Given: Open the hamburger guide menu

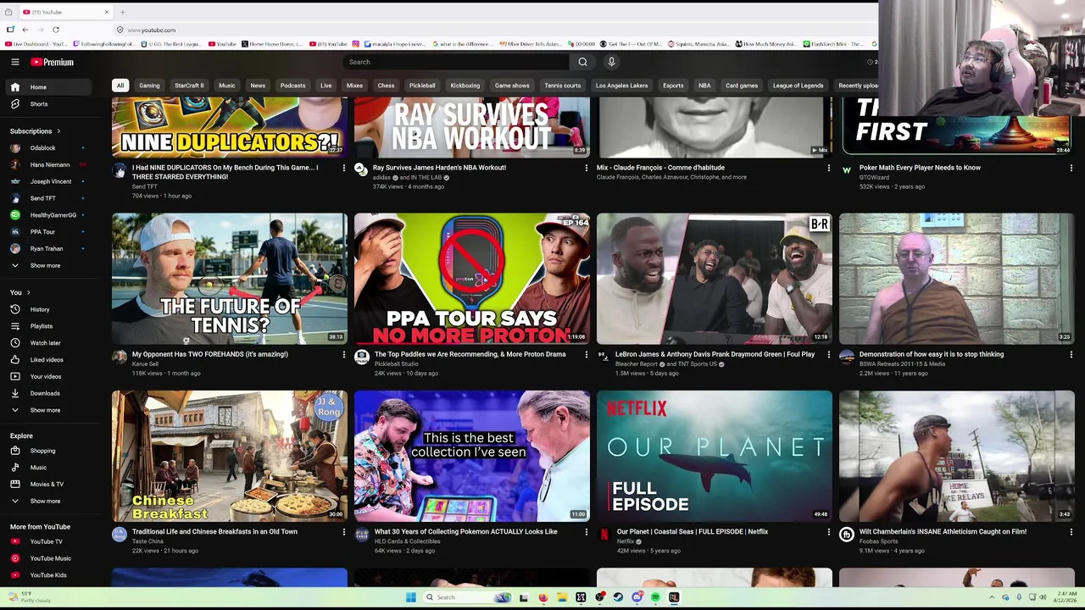Looking at the screenshot, I should [14, 62].
